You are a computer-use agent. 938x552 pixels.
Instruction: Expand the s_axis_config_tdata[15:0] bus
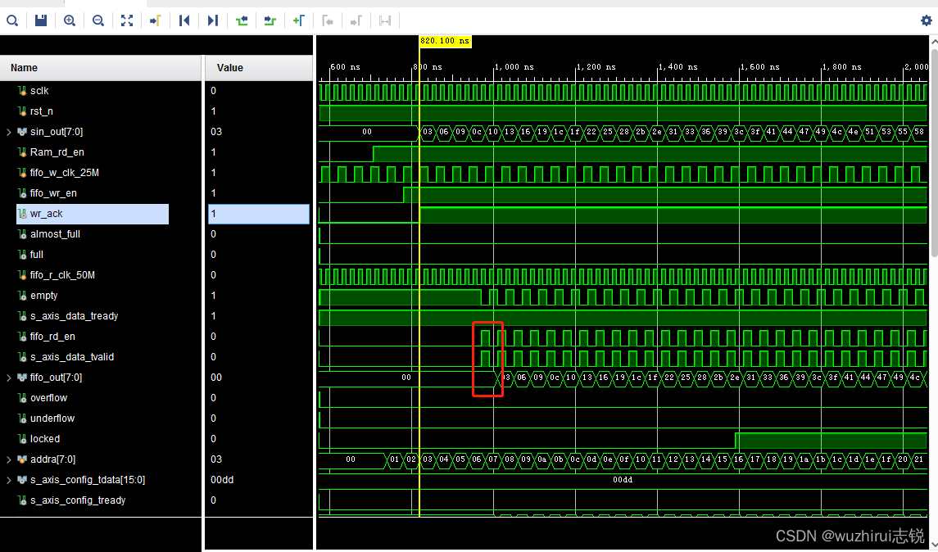9,480
